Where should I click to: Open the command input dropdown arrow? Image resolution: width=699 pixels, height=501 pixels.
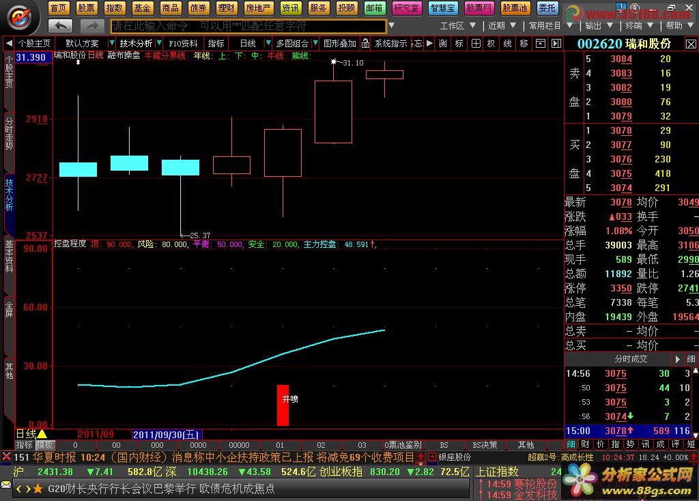pyautogui.click(x=391, y=25)
